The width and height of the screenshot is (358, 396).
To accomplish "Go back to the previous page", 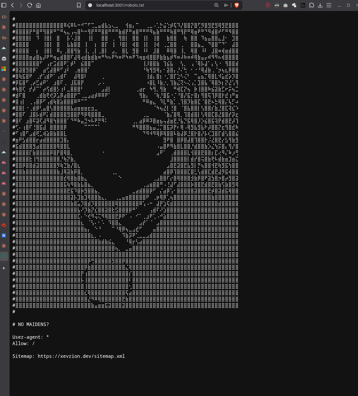I will 12,5.
